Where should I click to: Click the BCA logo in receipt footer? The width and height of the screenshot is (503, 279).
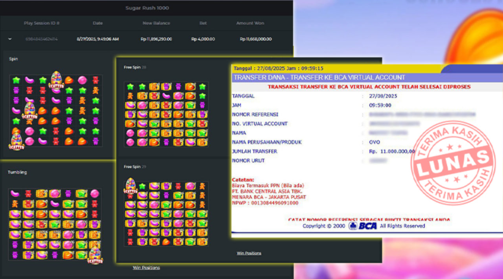point(362,226)
